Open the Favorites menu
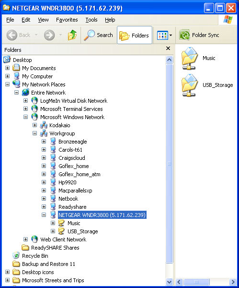The height and width of the screenshot is (288, 239). pyautogui.click(x=67, y=20)
